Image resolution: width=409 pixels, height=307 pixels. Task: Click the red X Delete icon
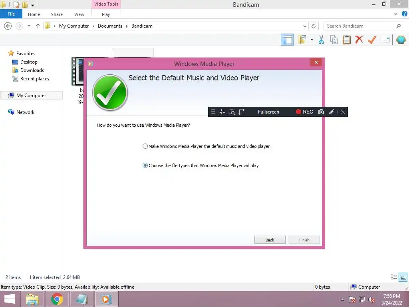click(359, 40)
